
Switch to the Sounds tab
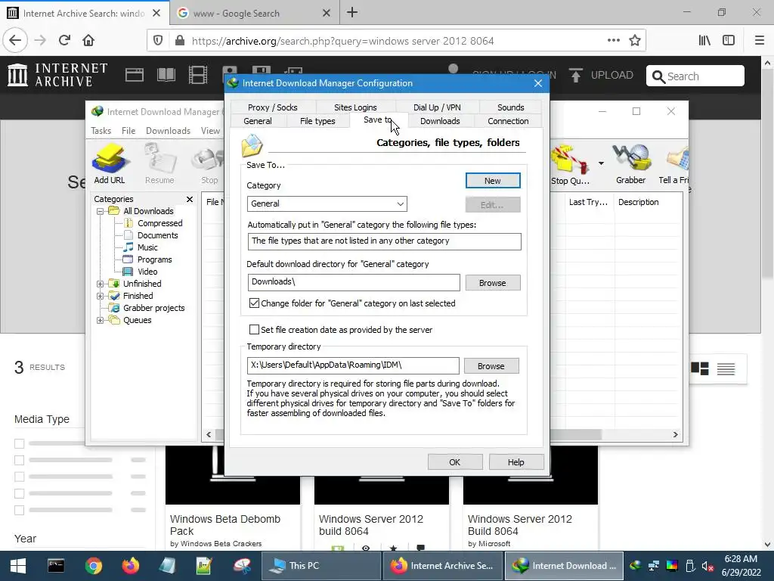tap(510, 107)
